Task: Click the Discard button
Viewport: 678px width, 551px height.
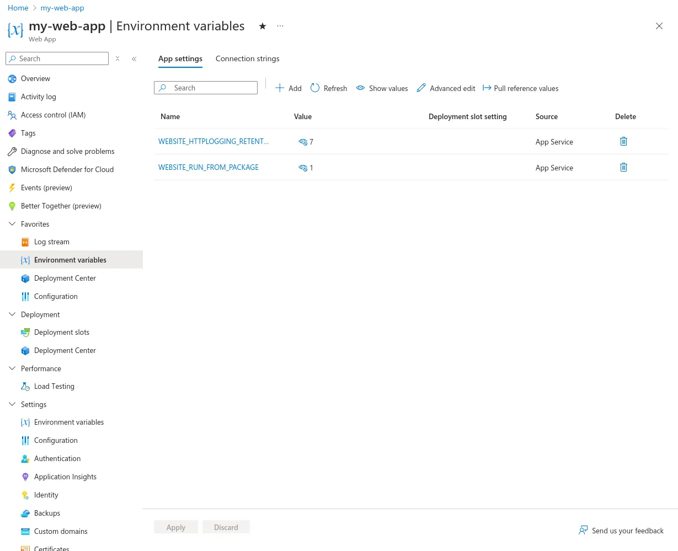Action: (226, 527)
